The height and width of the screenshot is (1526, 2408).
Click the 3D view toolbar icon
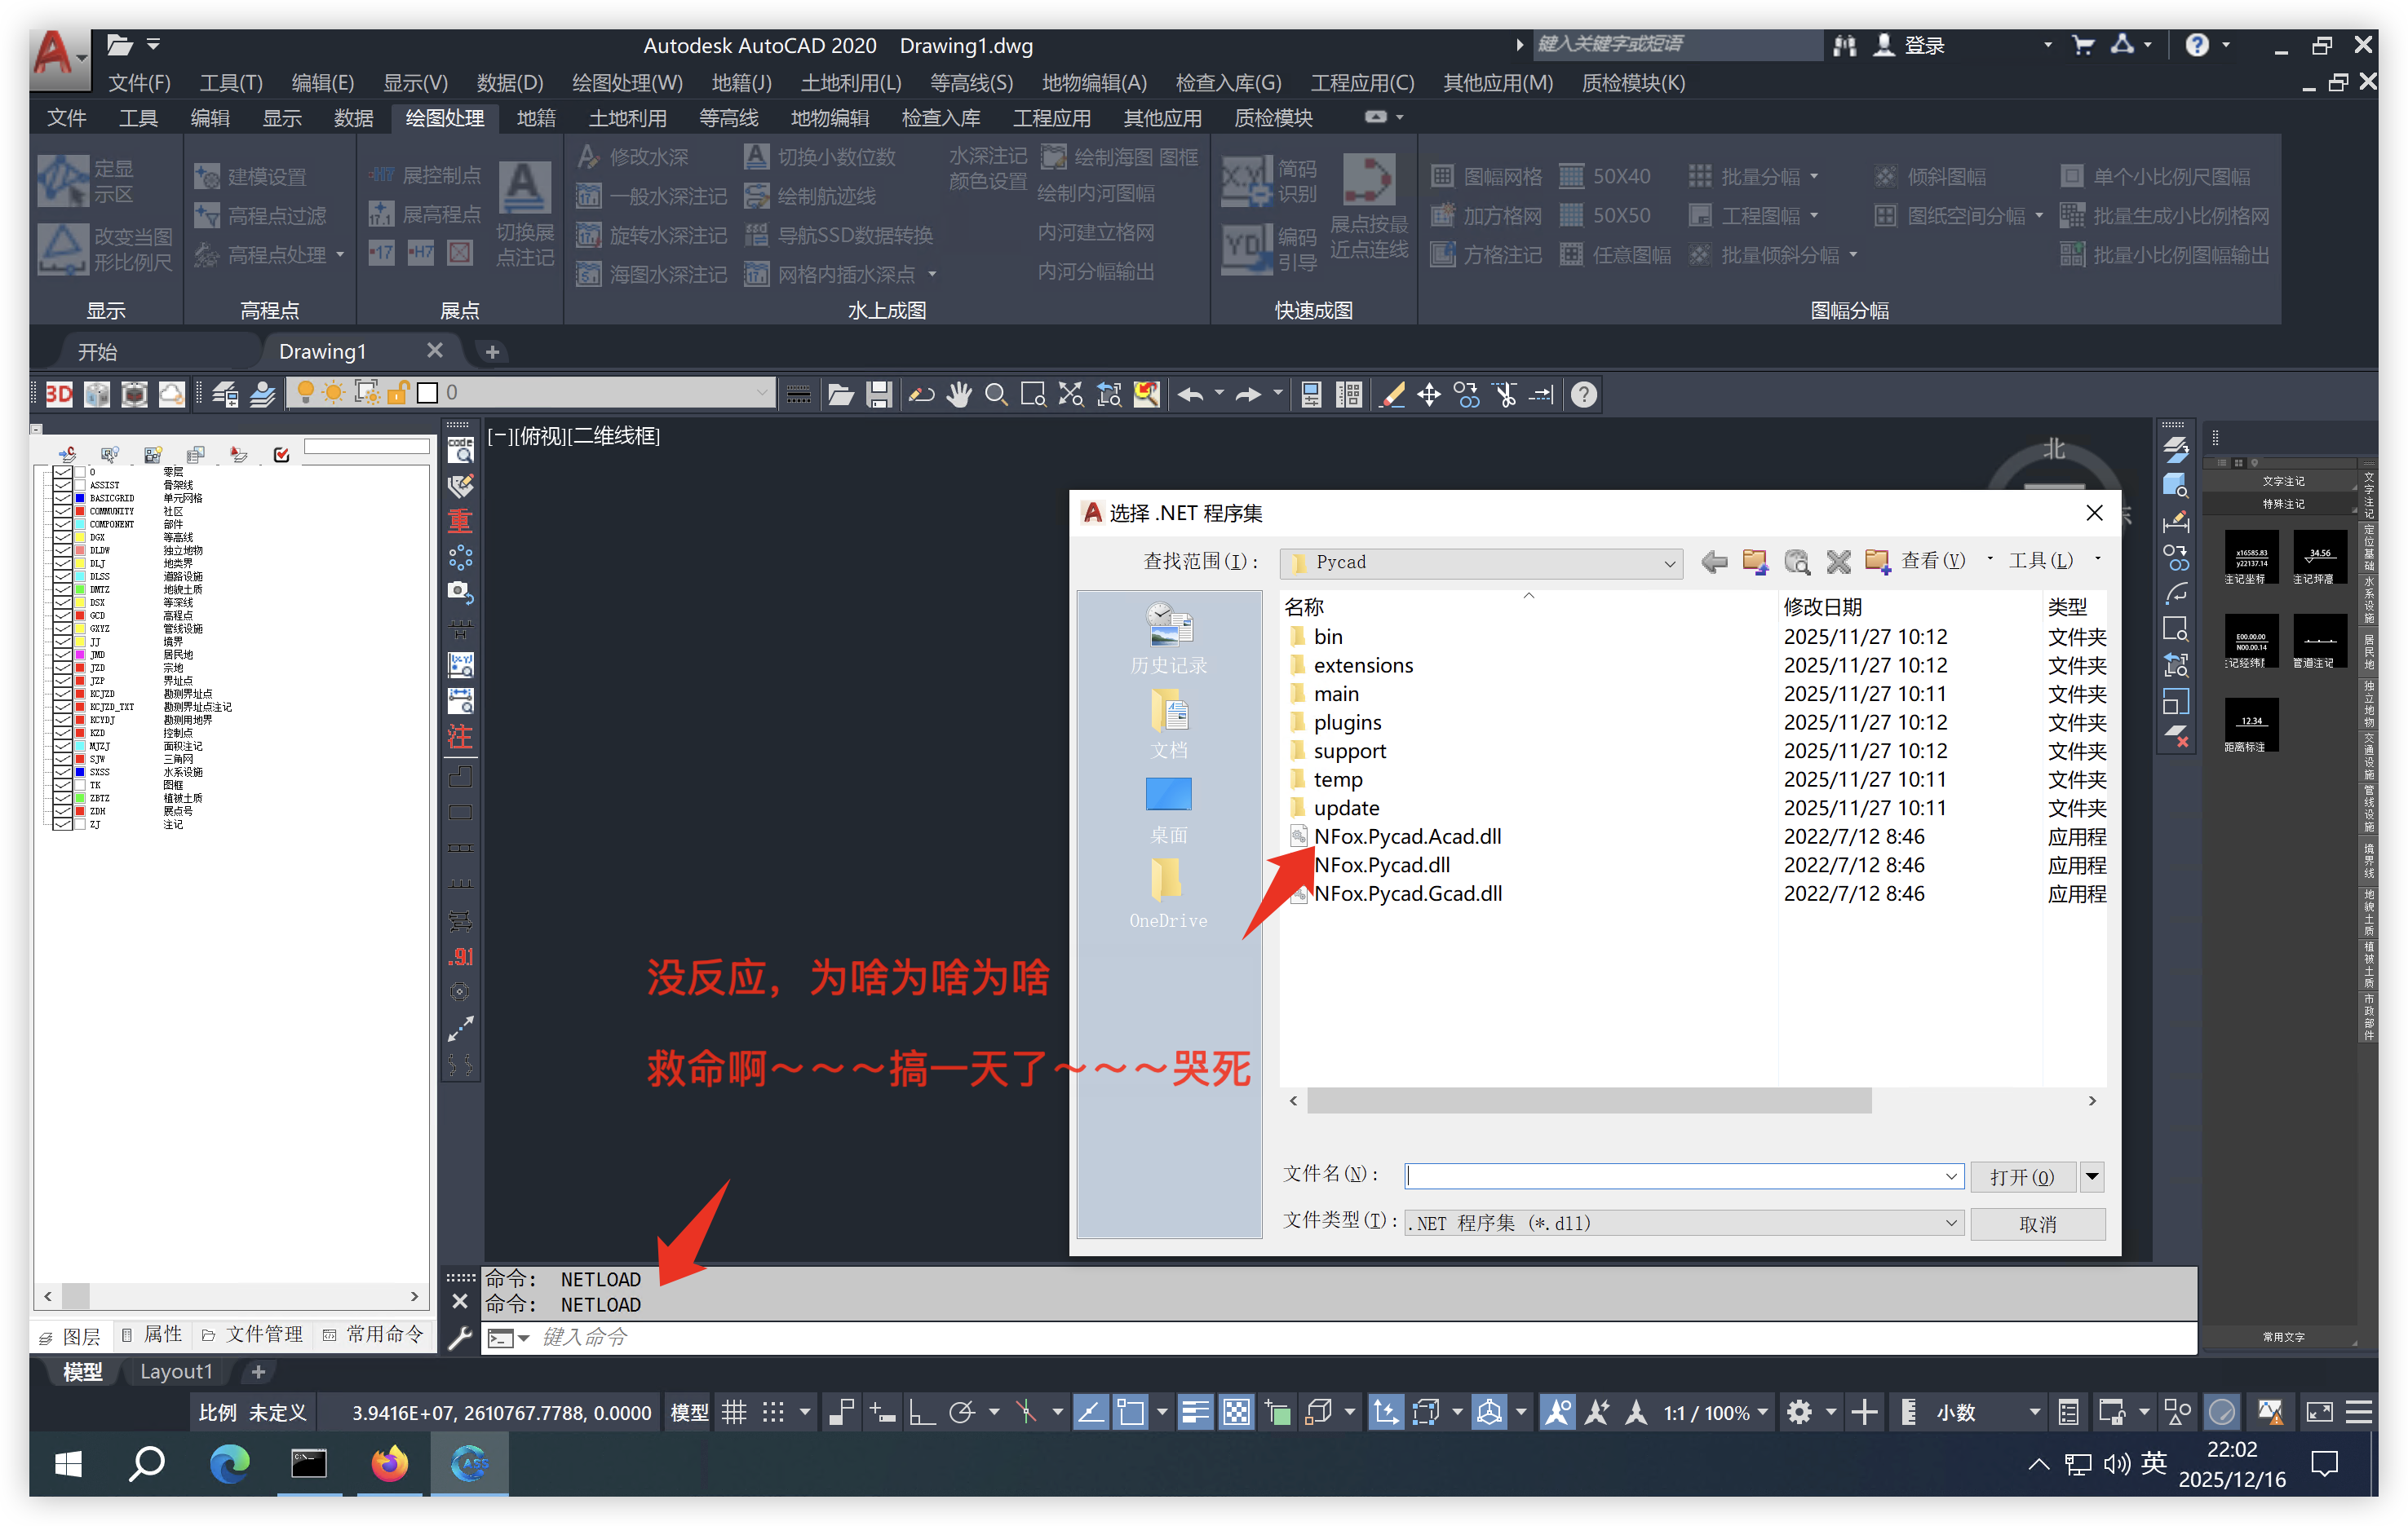pyautogui.click(x=59, y=394)
